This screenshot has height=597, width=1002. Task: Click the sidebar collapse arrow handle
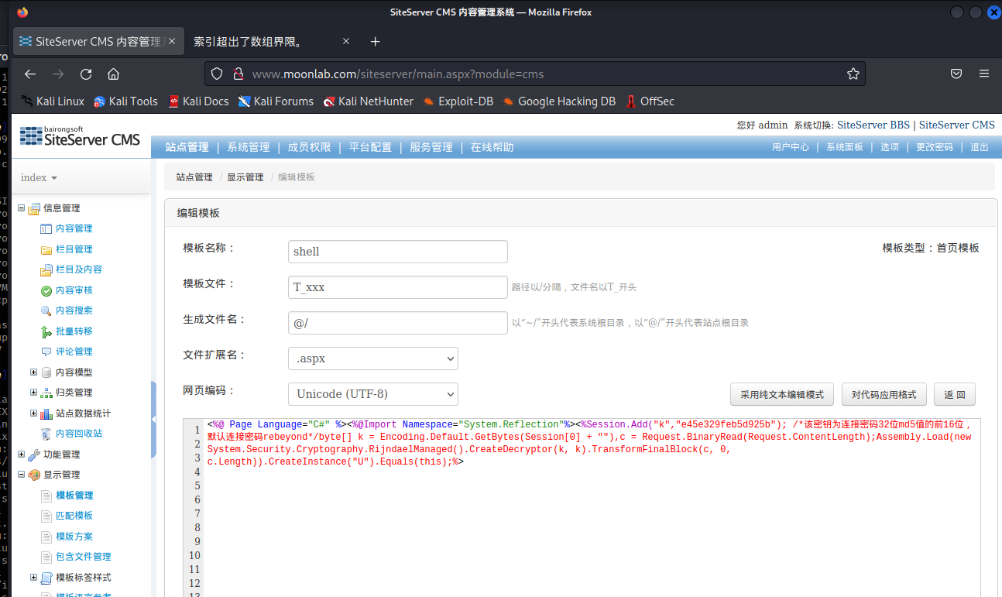click(153, 419)
